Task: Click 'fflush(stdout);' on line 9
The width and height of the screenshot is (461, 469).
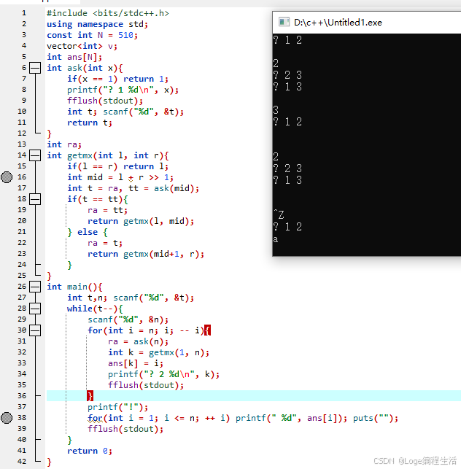Action: [105, 101]
